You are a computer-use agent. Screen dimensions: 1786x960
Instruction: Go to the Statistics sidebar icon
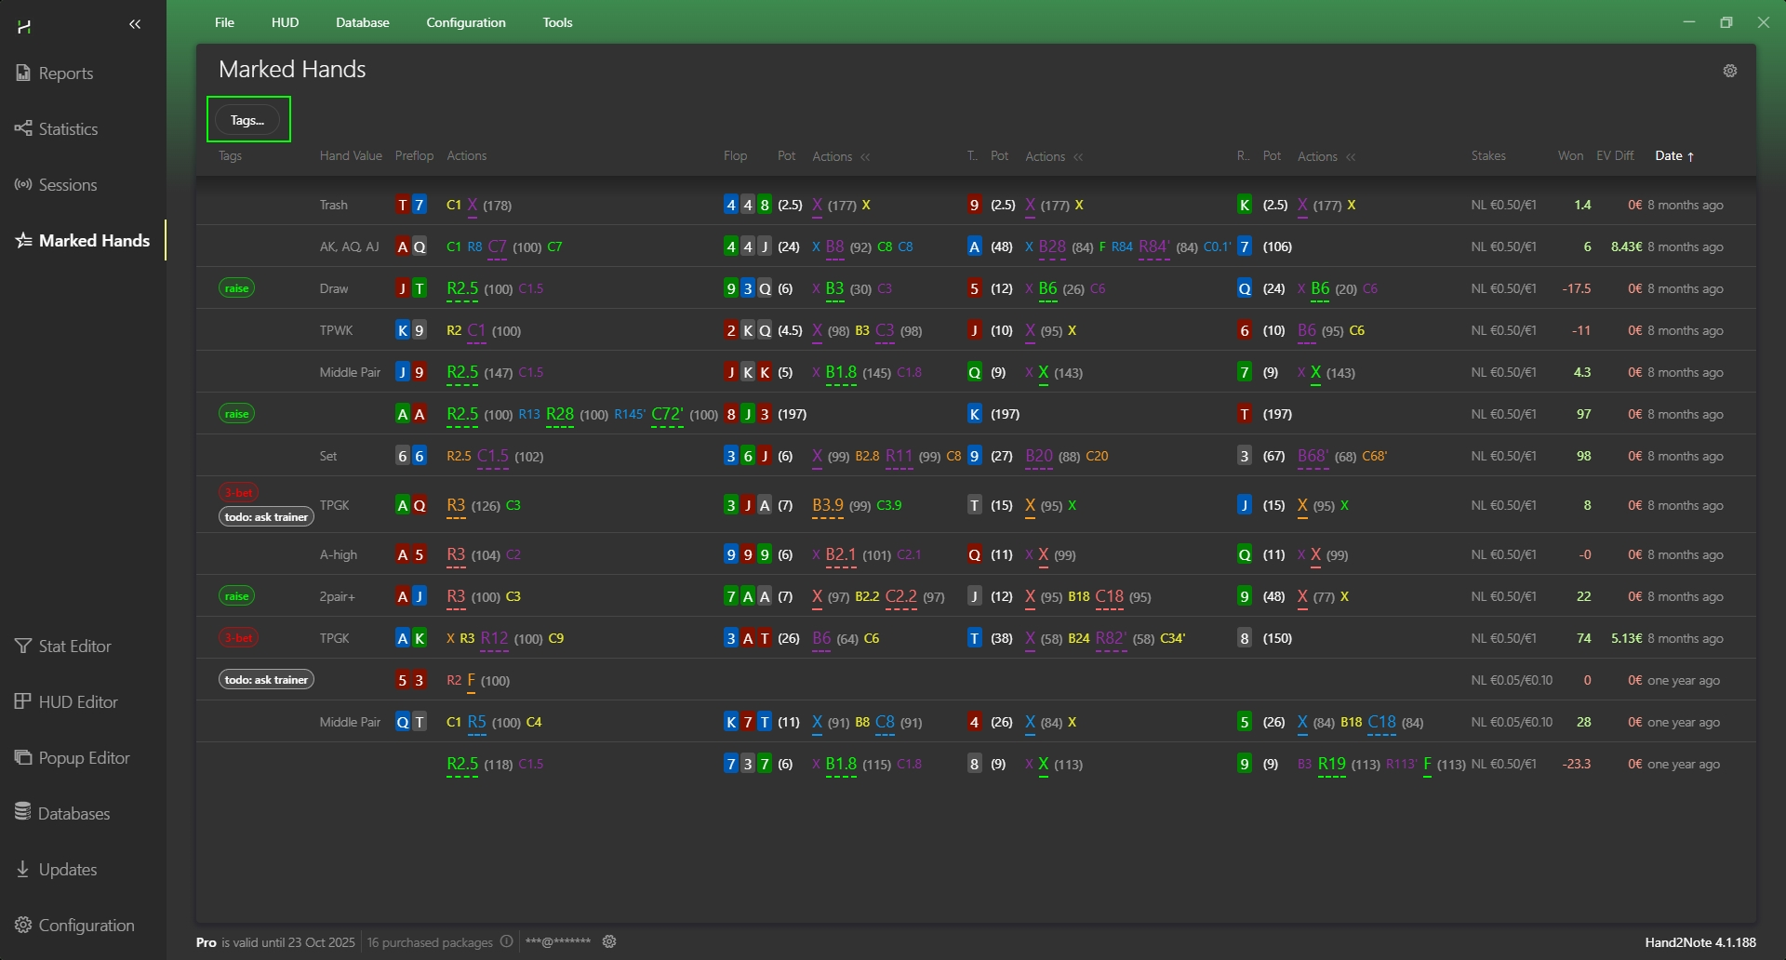click(23, 129)
